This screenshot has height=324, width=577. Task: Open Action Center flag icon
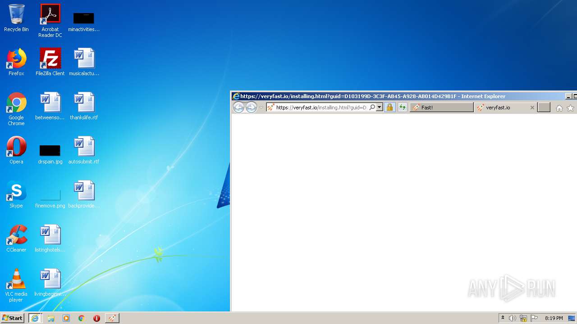click(534, 318)
